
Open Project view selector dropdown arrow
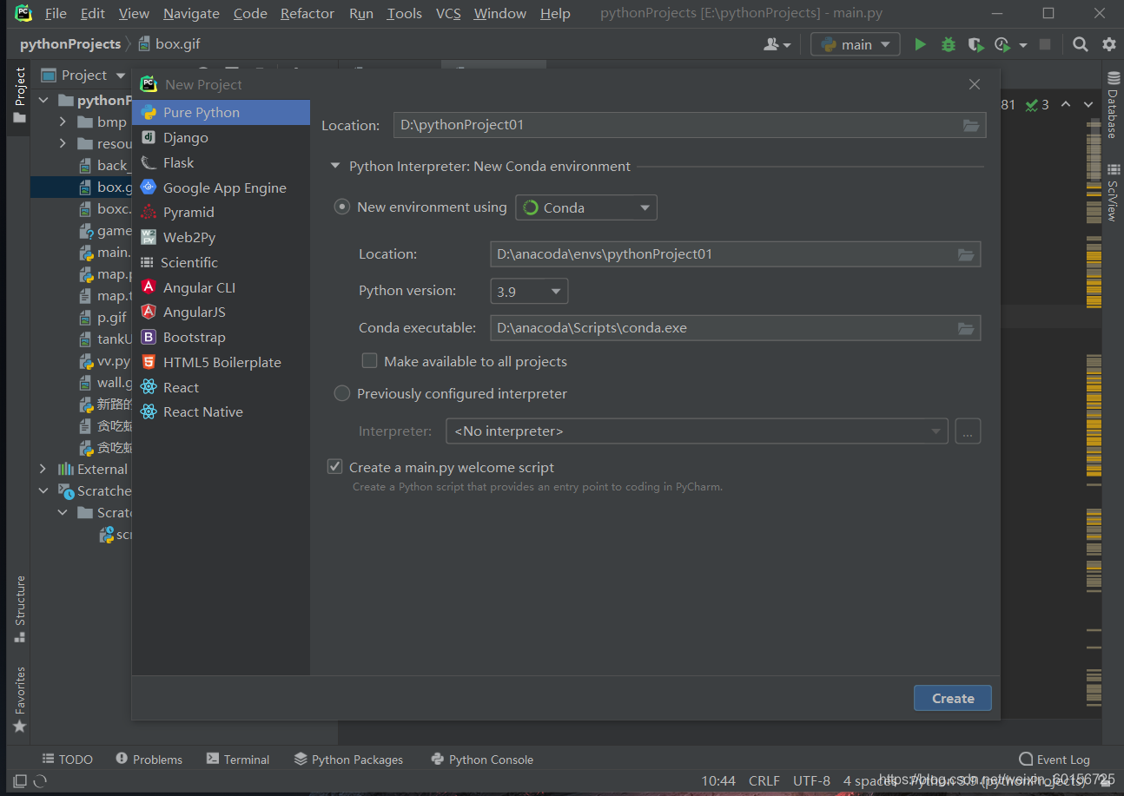point(121,76)
